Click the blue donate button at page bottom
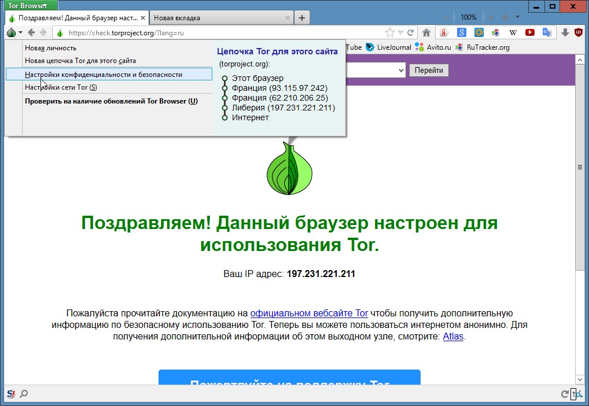 (x=289, y=377)
